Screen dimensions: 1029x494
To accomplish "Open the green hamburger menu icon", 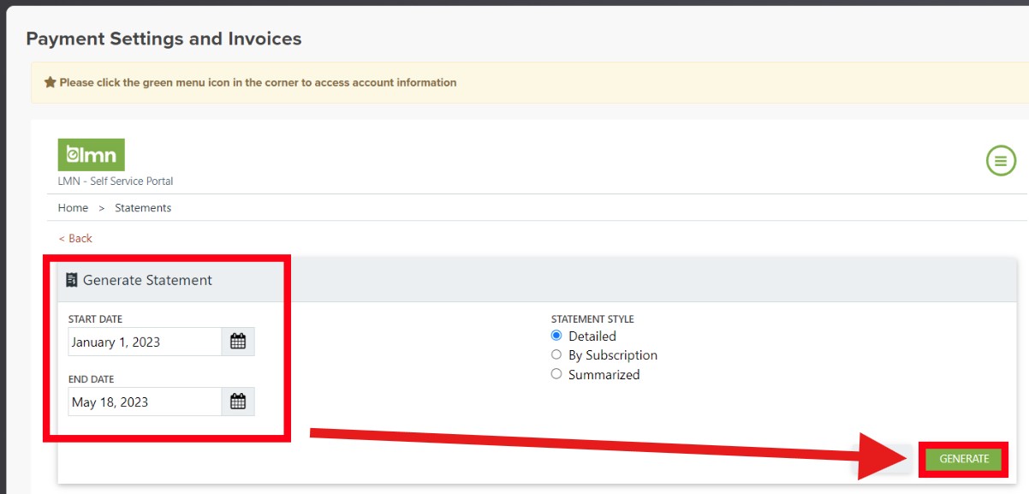I will click(x=1001, y=160).
